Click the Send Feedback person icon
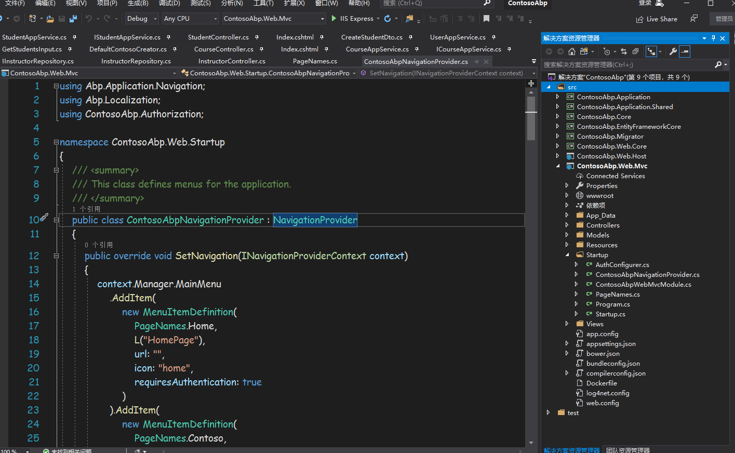This screenshot has width=735, height=453. [694, 19]
